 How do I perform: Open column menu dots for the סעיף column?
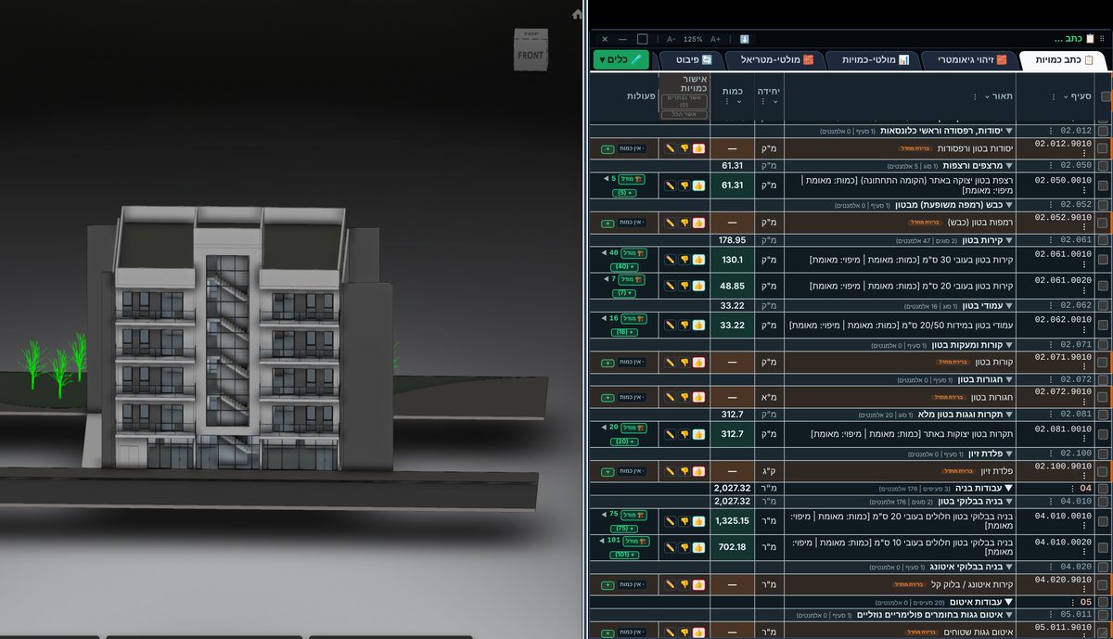pos(1055,96)
